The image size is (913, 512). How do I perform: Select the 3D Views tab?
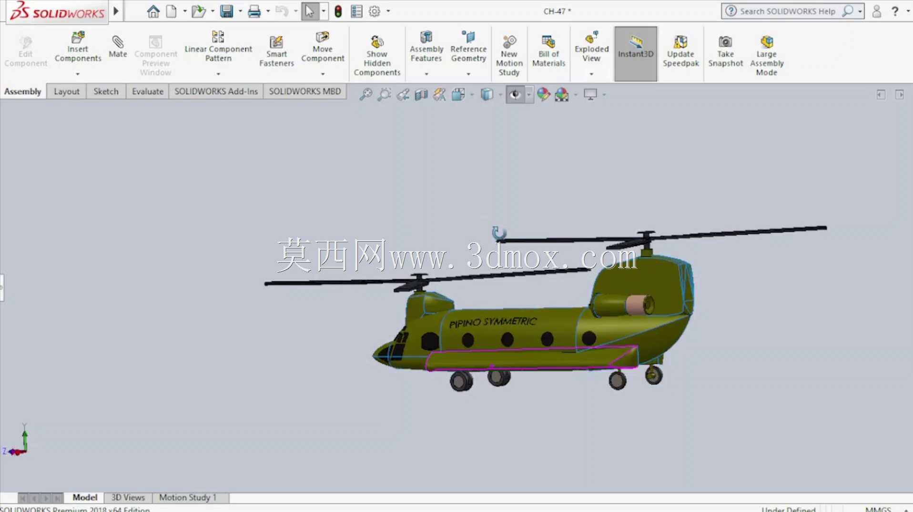pyautogui.click(x=128, y=497)
